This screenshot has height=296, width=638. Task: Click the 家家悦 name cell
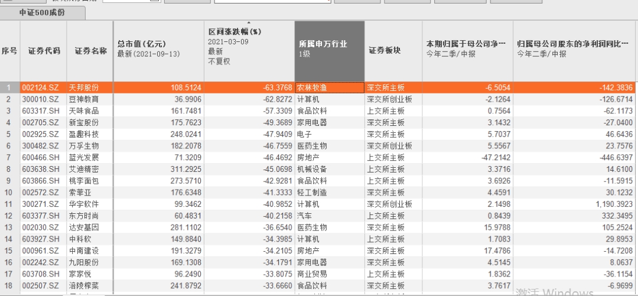(x=90, y=274)
